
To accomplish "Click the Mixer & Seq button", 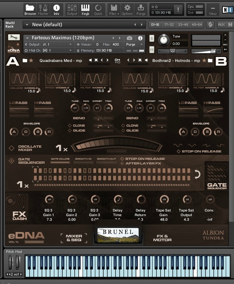I will [74, 238].
